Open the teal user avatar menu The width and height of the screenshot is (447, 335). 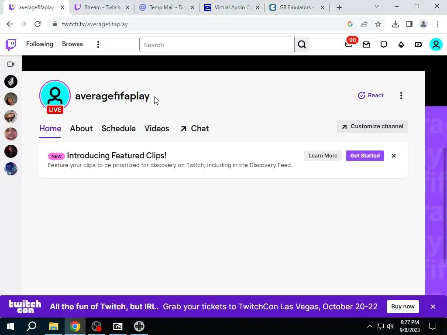pyautogui.click(x=436, y=44)
